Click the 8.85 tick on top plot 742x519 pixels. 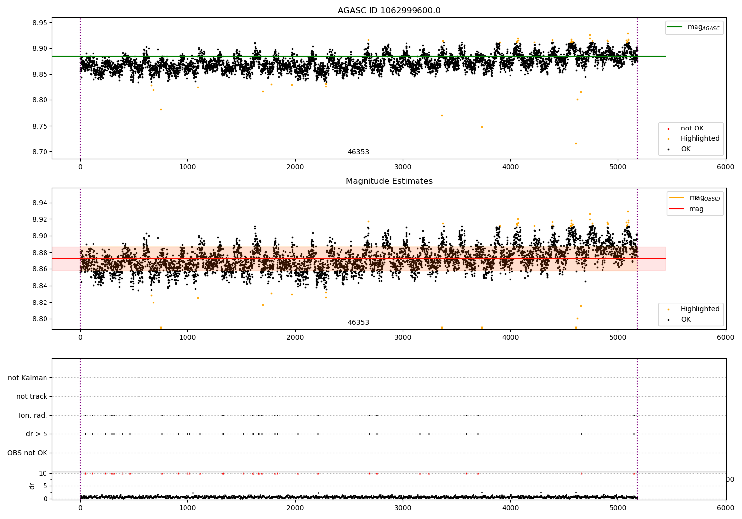40,74
